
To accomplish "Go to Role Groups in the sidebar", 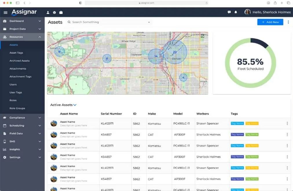I will [x=17, y=108].
